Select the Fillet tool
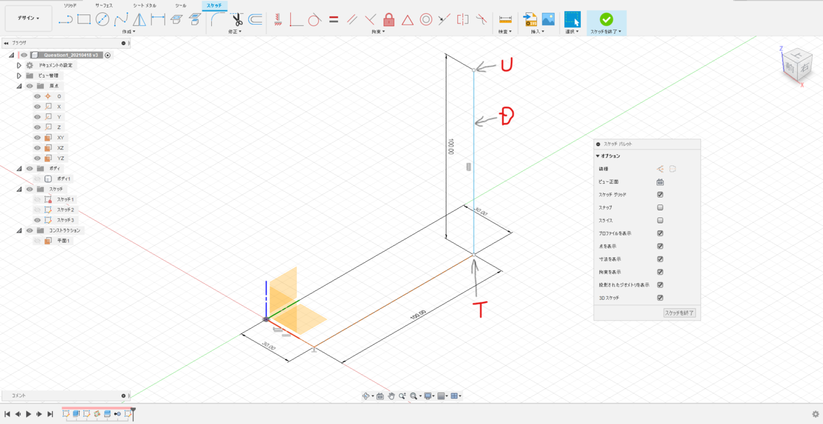 218,19
